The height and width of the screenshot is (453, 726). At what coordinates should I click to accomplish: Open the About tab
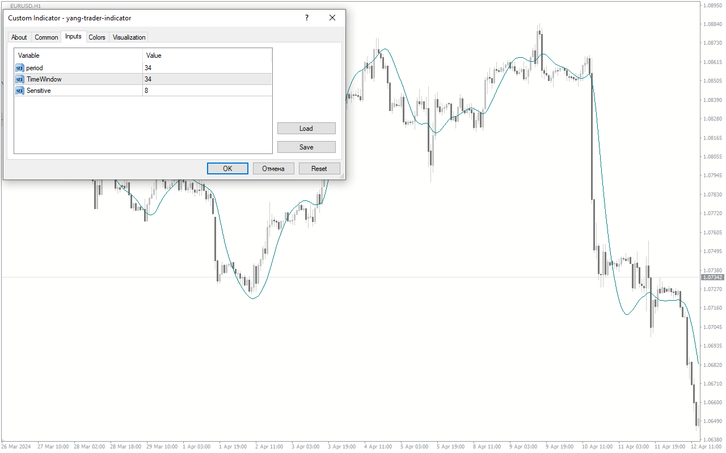(x=19, y=37)
